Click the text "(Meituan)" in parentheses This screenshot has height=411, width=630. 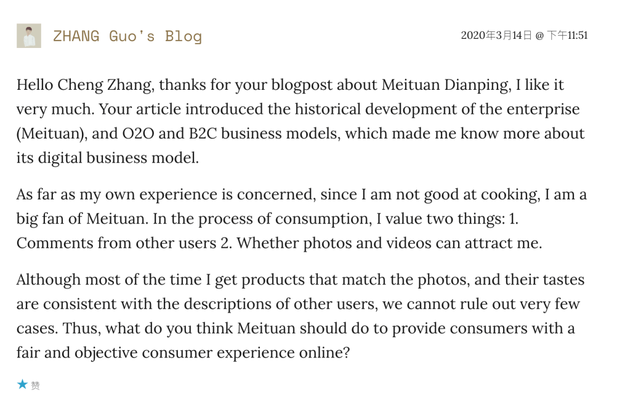point(51,134)
